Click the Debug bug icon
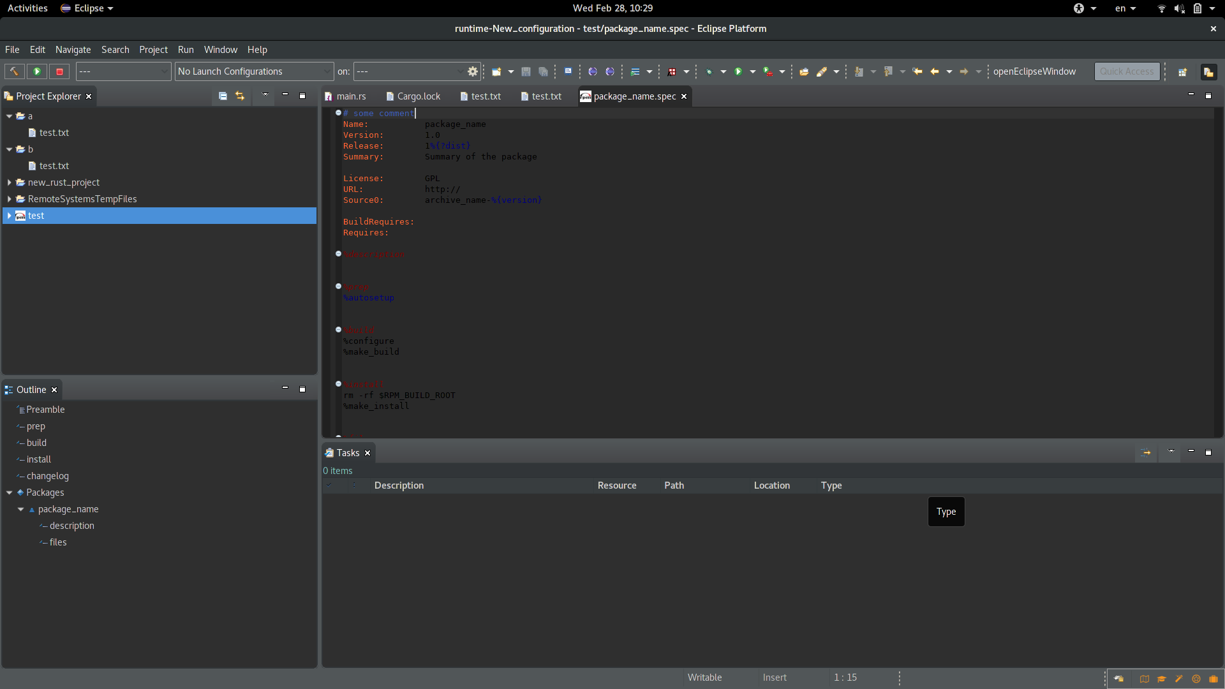This screenshot has height=689, width=1225. 709,71
